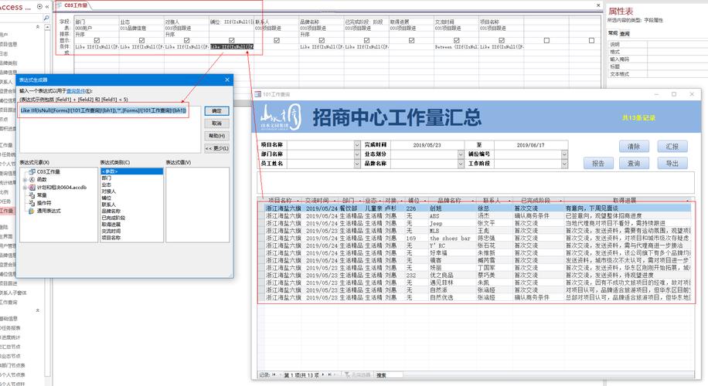The width and height of the screenshot is (708, 386).
Task: Click the 常量 constants icon in the tree
Action: pyautogui.click(x=32, y=195)
